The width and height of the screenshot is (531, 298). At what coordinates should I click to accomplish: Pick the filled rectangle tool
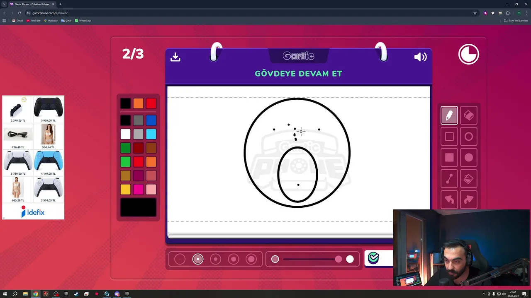(x=449, y=158)
